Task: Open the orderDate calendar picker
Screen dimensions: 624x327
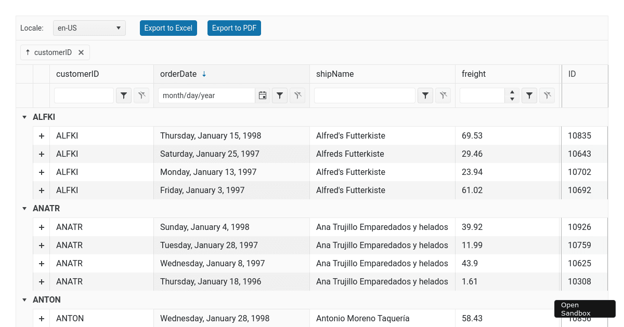Action: [x=263, y=96]
